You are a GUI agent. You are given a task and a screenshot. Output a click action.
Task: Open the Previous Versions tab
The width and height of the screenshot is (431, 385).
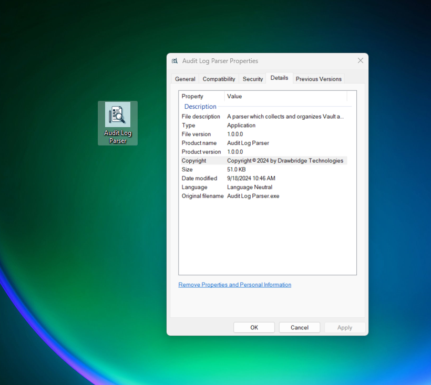319,79
